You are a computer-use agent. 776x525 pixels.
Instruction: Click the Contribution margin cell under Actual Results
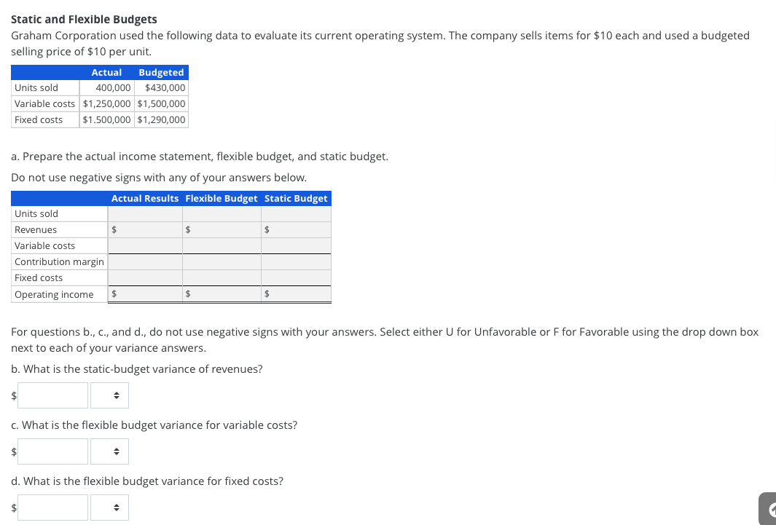[x=144, y=261]
